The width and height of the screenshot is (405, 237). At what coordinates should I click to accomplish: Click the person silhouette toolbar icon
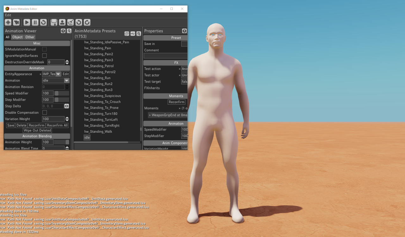pyautogui.click(x=62, y=22)
